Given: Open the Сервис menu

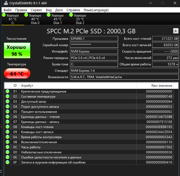Looking at the screenshot, I should [36, 10].
